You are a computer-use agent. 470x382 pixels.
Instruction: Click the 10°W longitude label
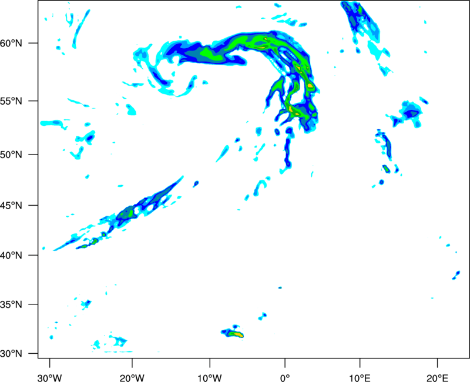(210, 378)
